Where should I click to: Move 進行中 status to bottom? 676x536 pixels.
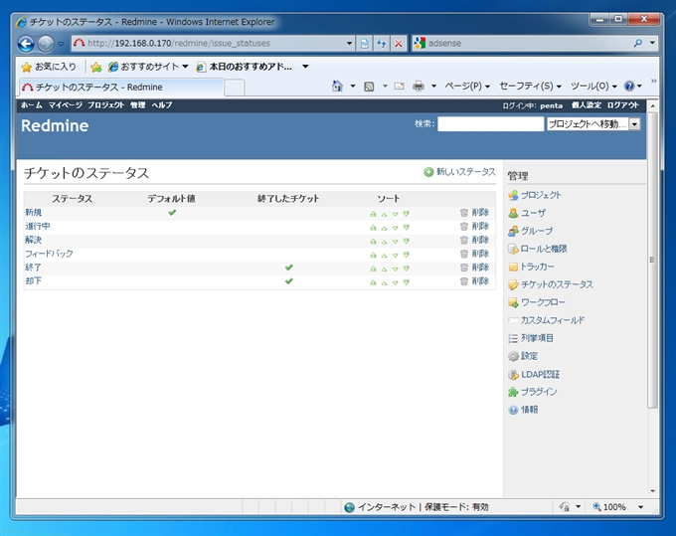click(406, 228)
